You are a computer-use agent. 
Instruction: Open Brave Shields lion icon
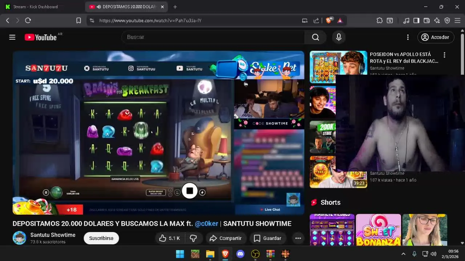(329, 21)
